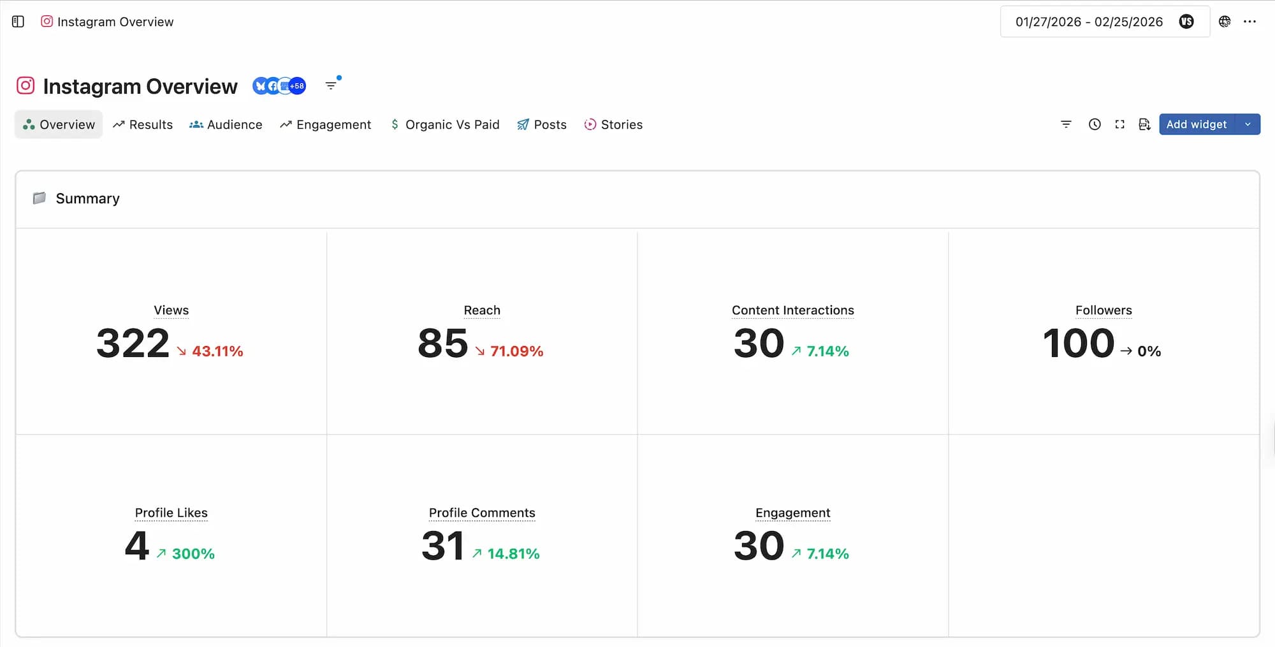Click the filter icon in the widget toolbar

[x=1066, y=124]
